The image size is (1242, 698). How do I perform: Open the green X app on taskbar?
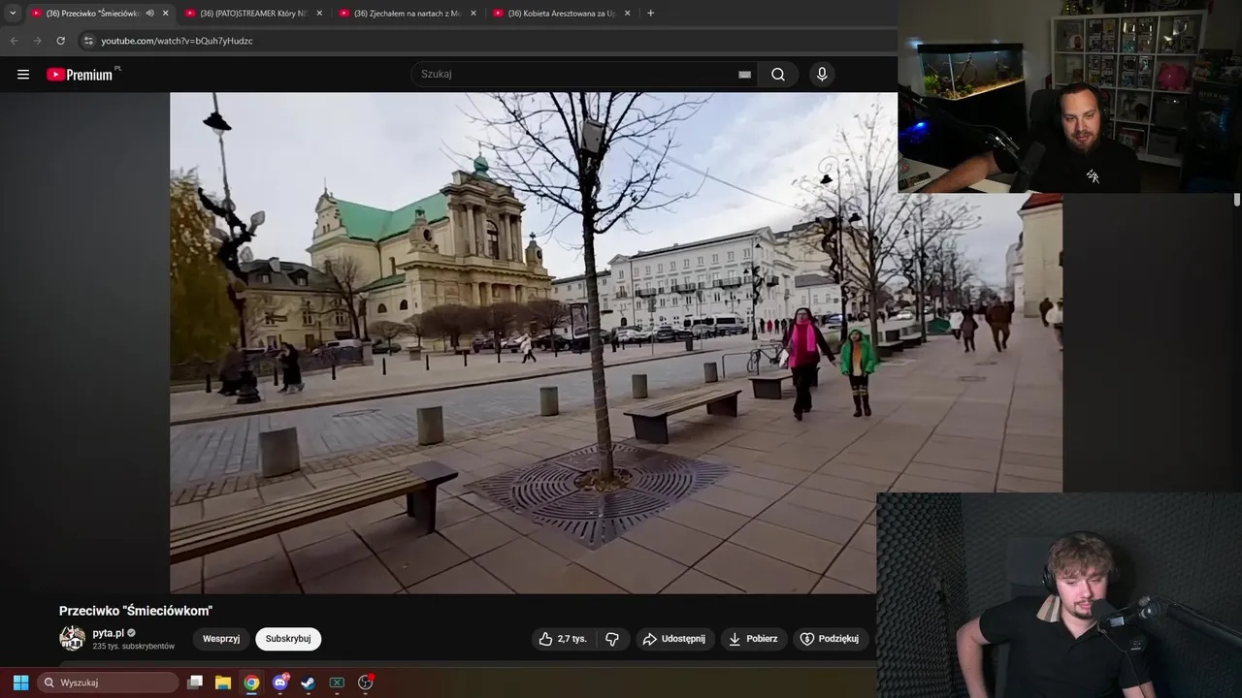click(337, 682)
